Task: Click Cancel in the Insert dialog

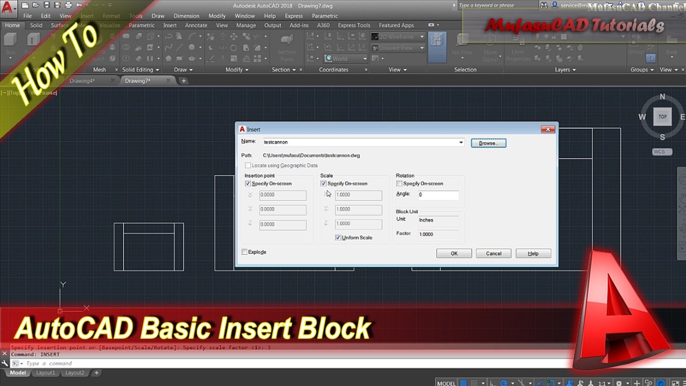Action: [494, 254]
